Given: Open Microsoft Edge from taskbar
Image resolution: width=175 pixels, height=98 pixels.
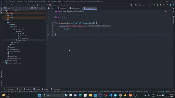Looking at the screenshot, I should point(80,95).
